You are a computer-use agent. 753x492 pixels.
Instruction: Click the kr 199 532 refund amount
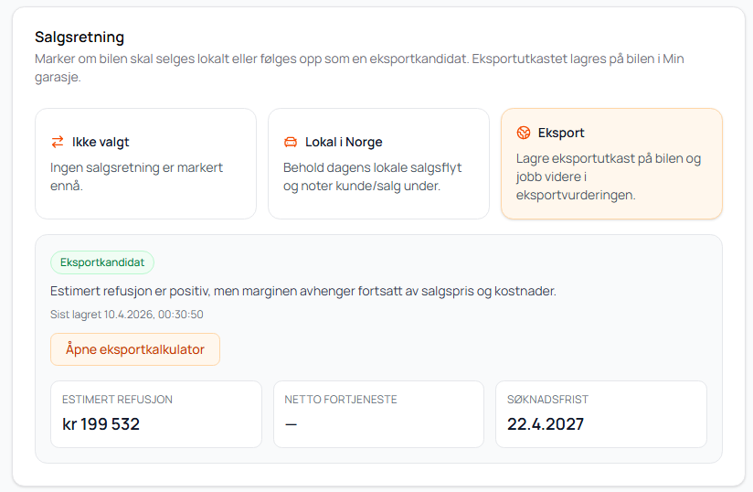101,424
